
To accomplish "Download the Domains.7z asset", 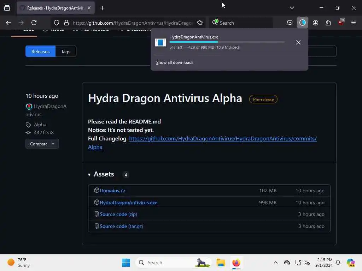I will (112, 191).
